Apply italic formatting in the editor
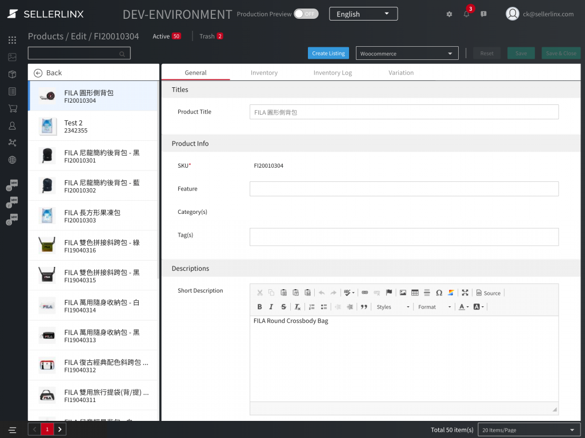 point(271,307)
